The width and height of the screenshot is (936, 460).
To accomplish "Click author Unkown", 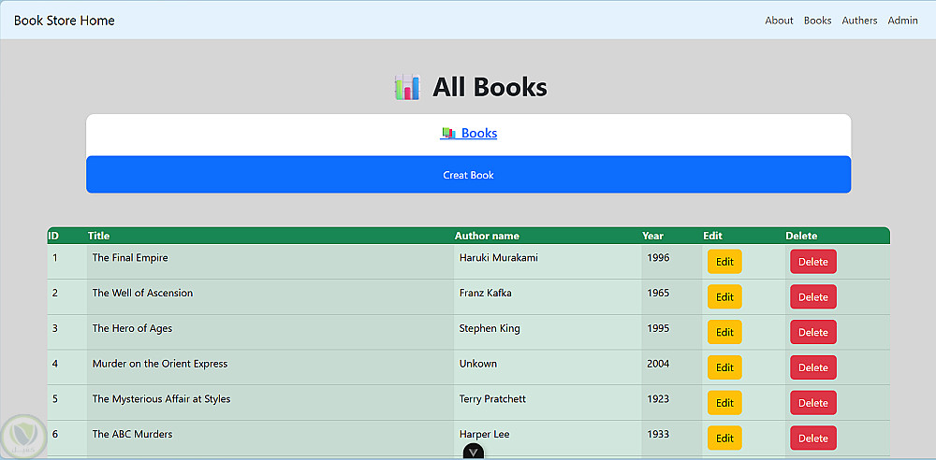I will pos(478,364).
